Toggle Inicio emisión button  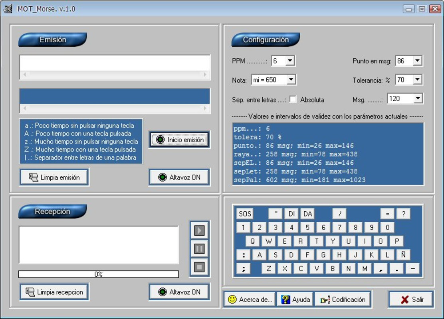(x=180, y=140)
